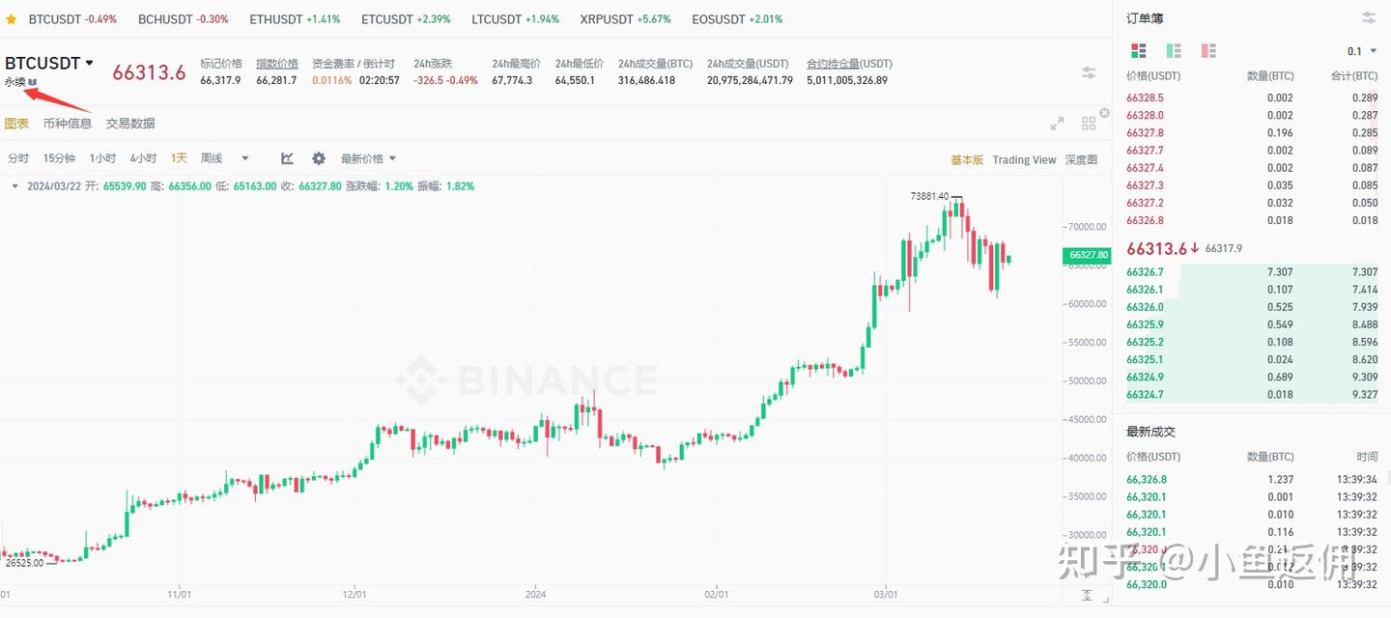Close the chart panel tip icon
Image resolution: width=1391 pixels, height=618 pixels.
tap(1105, 113)
